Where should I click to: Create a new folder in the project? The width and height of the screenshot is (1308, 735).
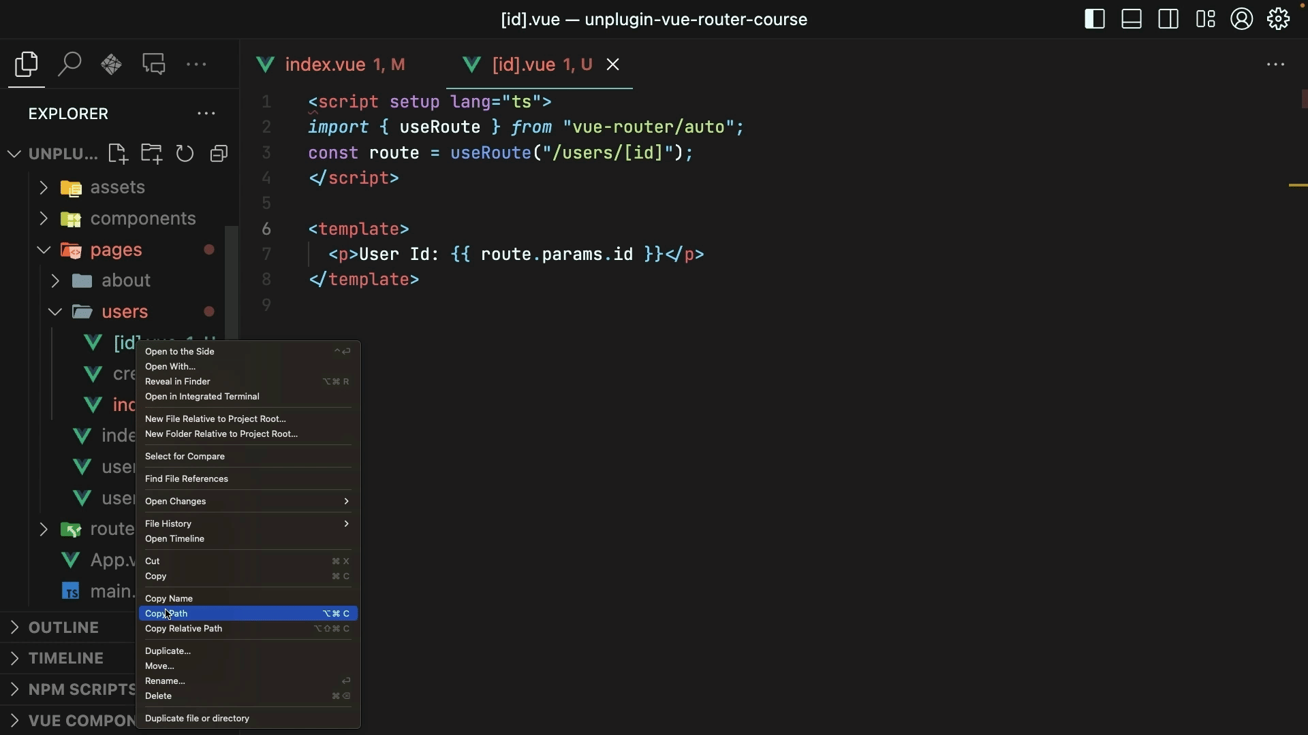pos(151,154)
